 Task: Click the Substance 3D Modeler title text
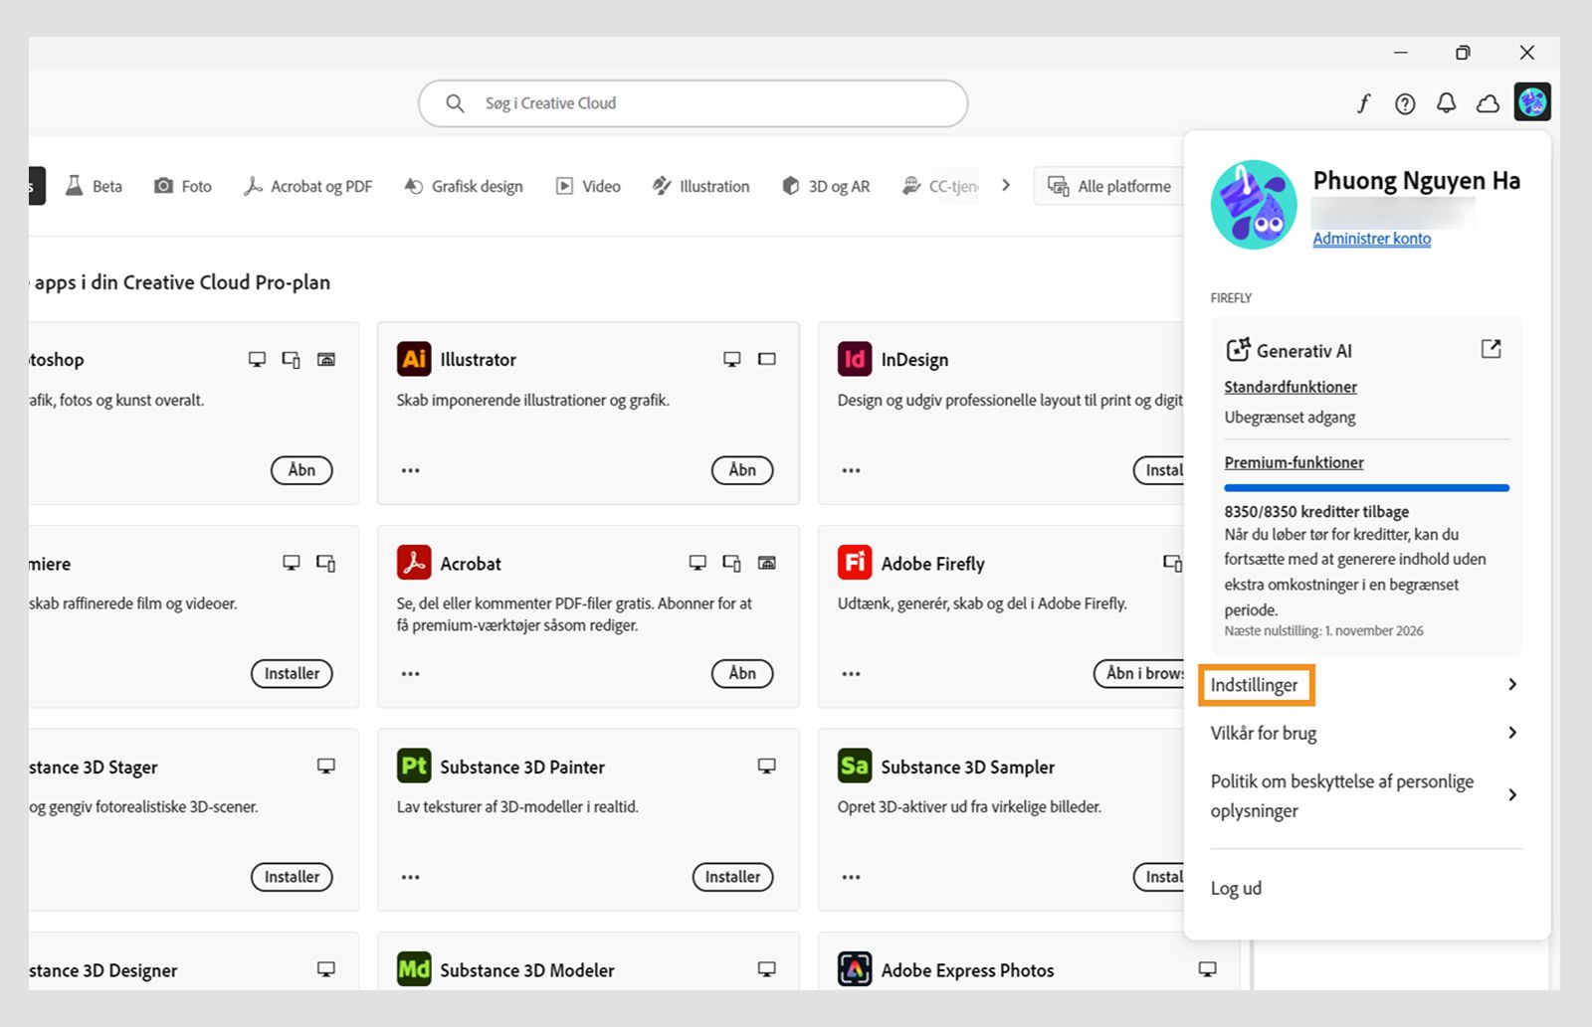[527, 970]
